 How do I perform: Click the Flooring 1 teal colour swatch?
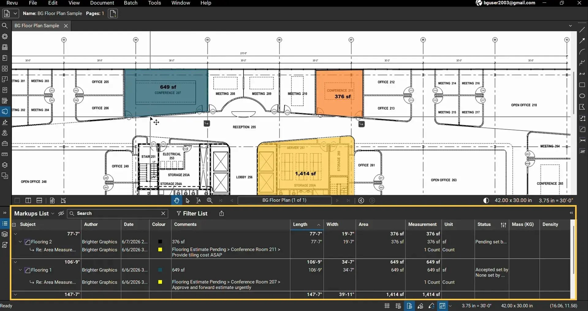(160, 270)
